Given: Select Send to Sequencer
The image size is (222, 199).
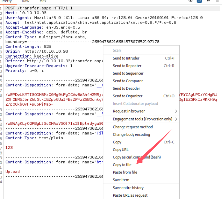Looking at the screenshot, I should pos(128,73).
